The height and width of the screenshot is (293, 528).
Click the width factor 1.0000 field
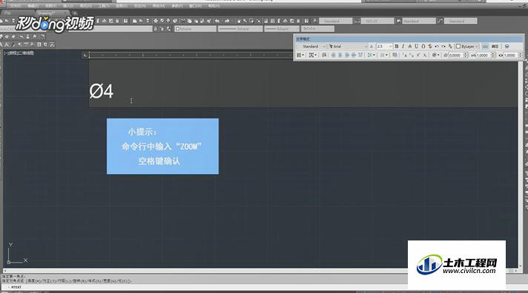point(511,55)
